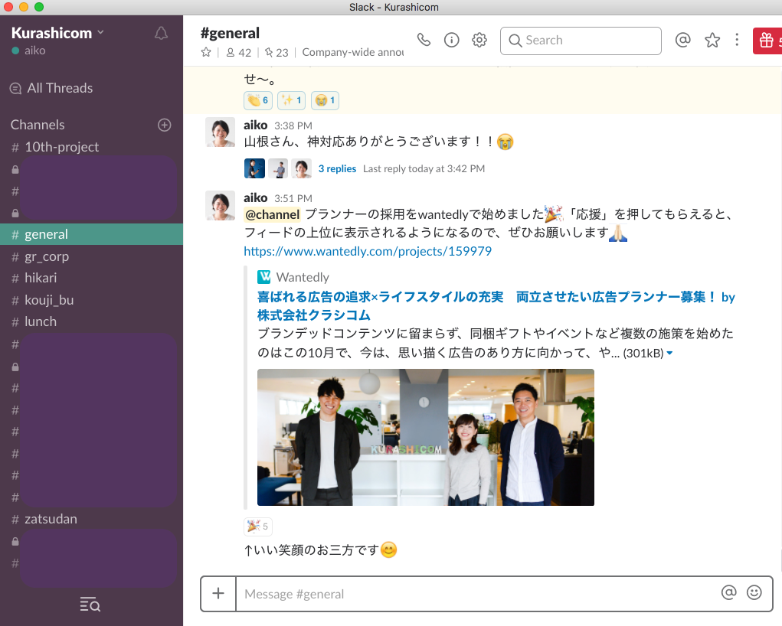Click the Wantedly preview office photo
Image resolution: width=782 pixels, height=626 pixels.
point(425,437)
